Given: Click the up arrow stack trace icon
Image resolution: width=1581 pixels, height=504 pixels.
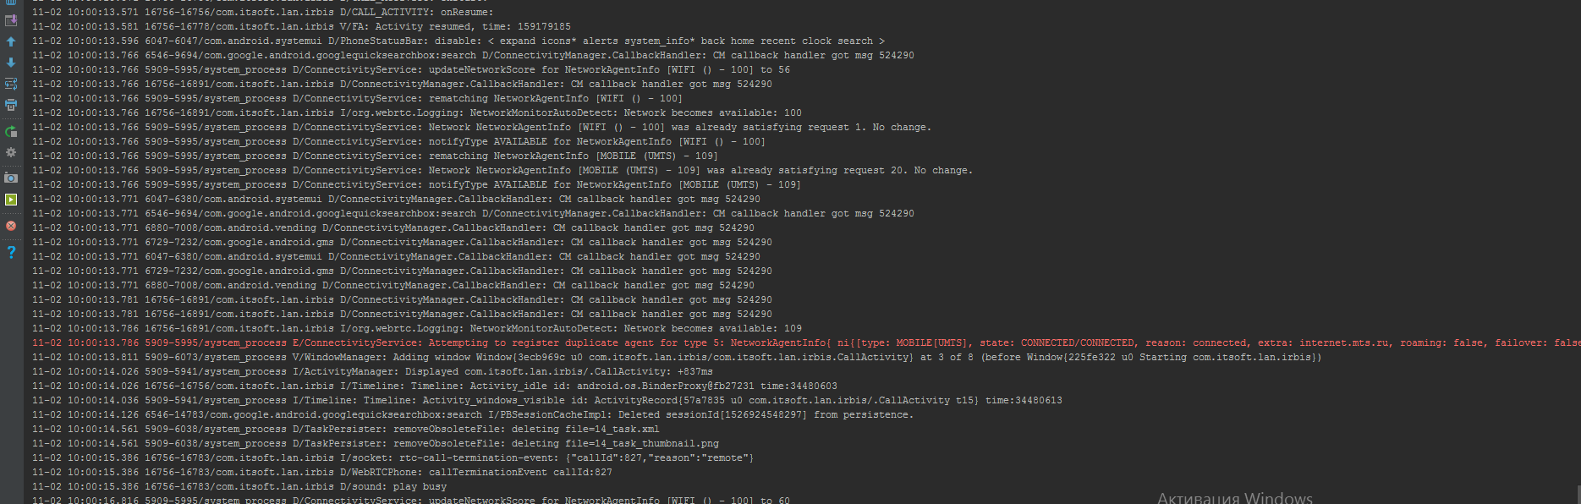Looking at the screenshot, I should coord(11,41).
